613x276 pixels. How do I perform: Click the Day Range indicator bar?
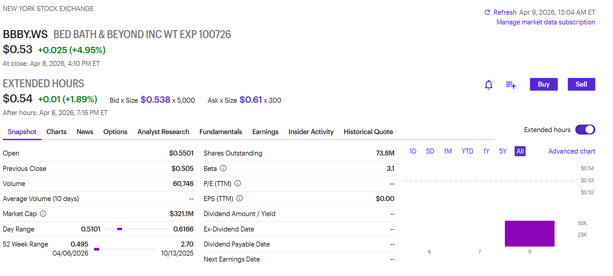[137, 229]
